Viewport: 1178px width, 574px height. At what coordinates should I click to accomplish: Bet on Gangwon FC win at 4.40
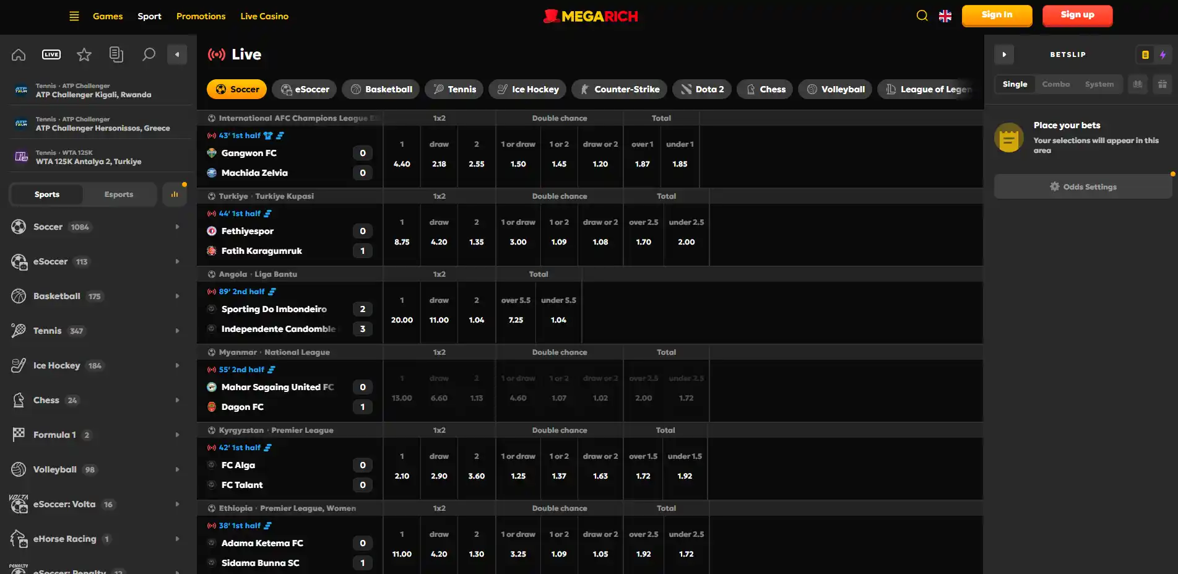tap(402, 155)
